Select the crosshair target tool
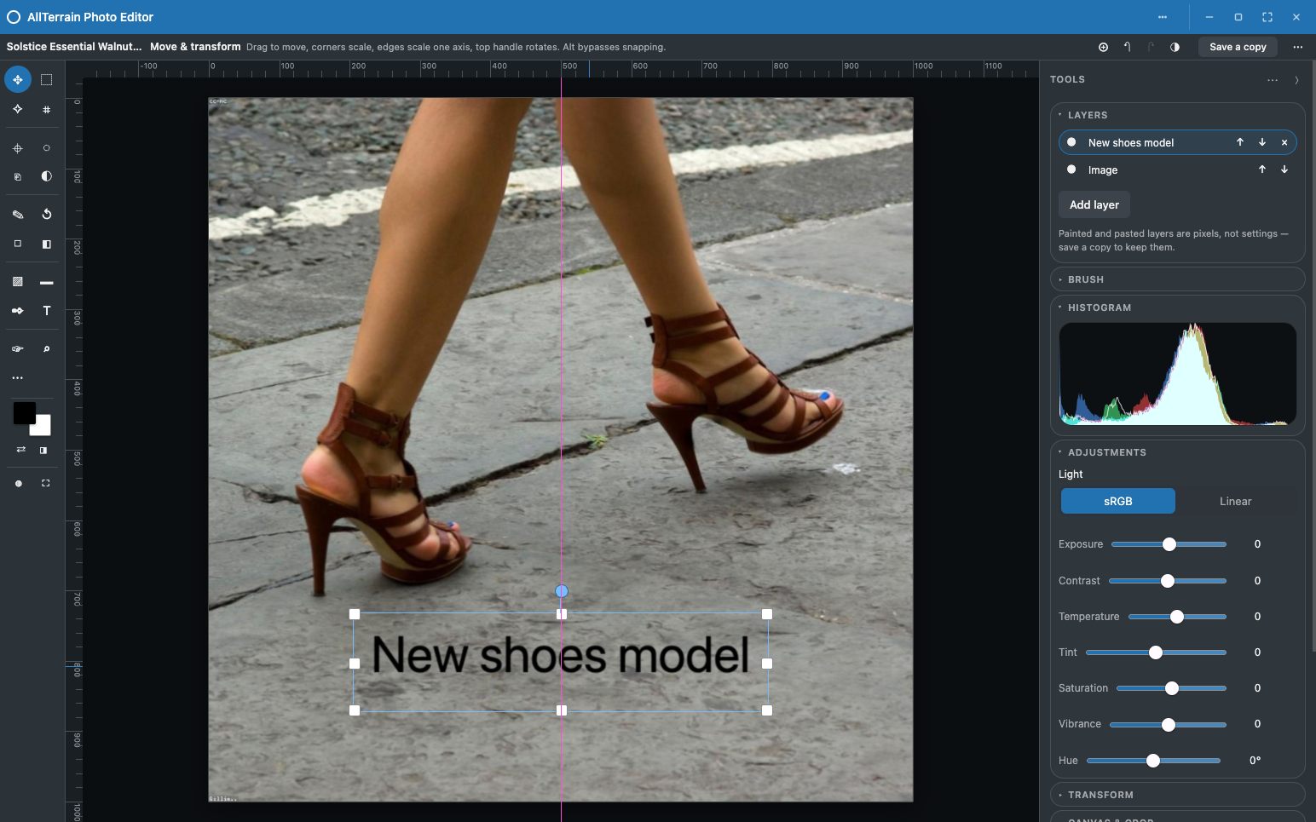The width and height of the screenshot is (1316, 822). 18,148
